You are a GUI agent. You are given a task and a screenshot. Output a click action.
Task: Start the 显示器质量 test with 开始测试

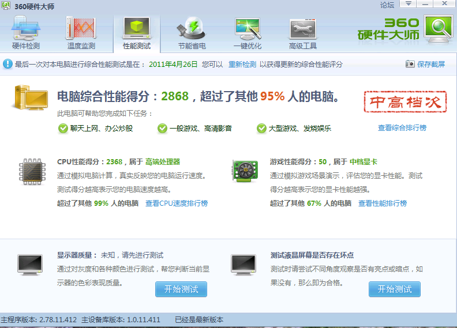click(x=181, y=289)
